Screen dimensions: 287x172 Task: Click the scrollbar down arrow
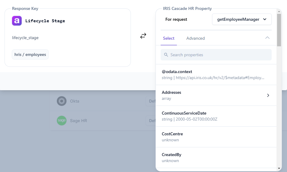(279, 168)
